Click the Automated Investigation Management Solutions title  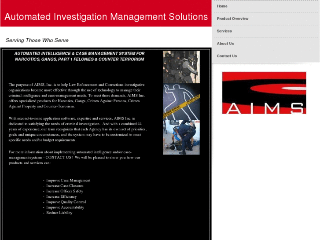tap(106, 17)
